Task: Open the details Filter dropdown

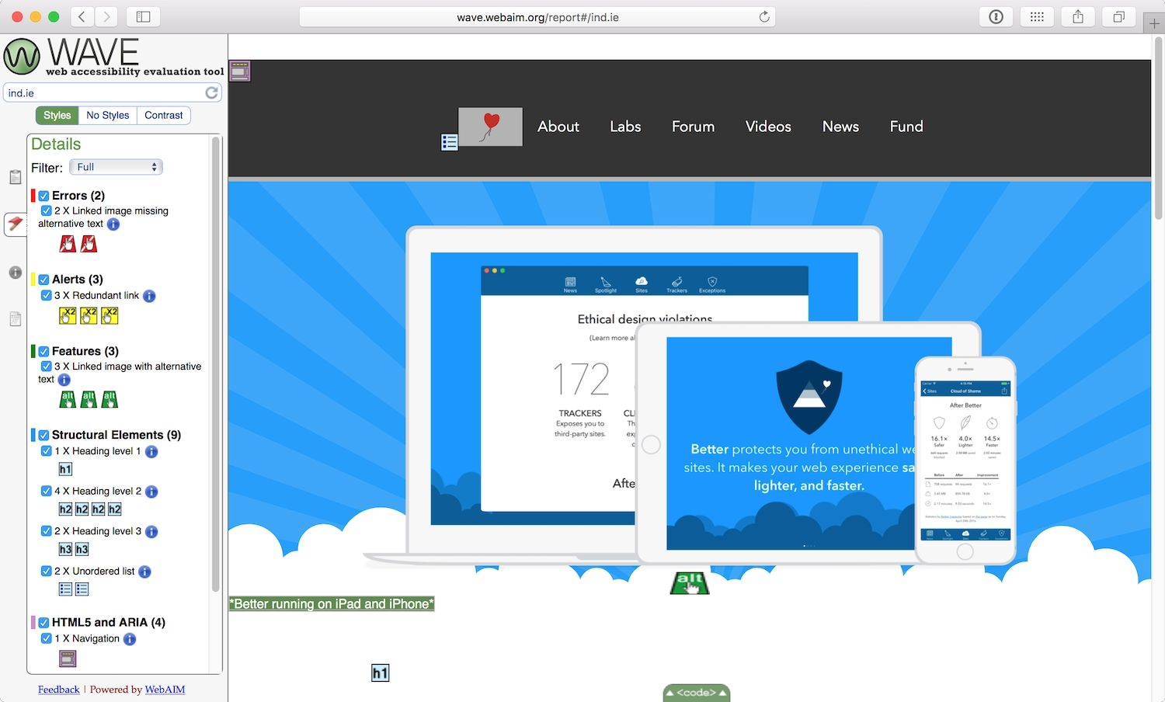Action: pyautogui.click(x=115, y=166)
